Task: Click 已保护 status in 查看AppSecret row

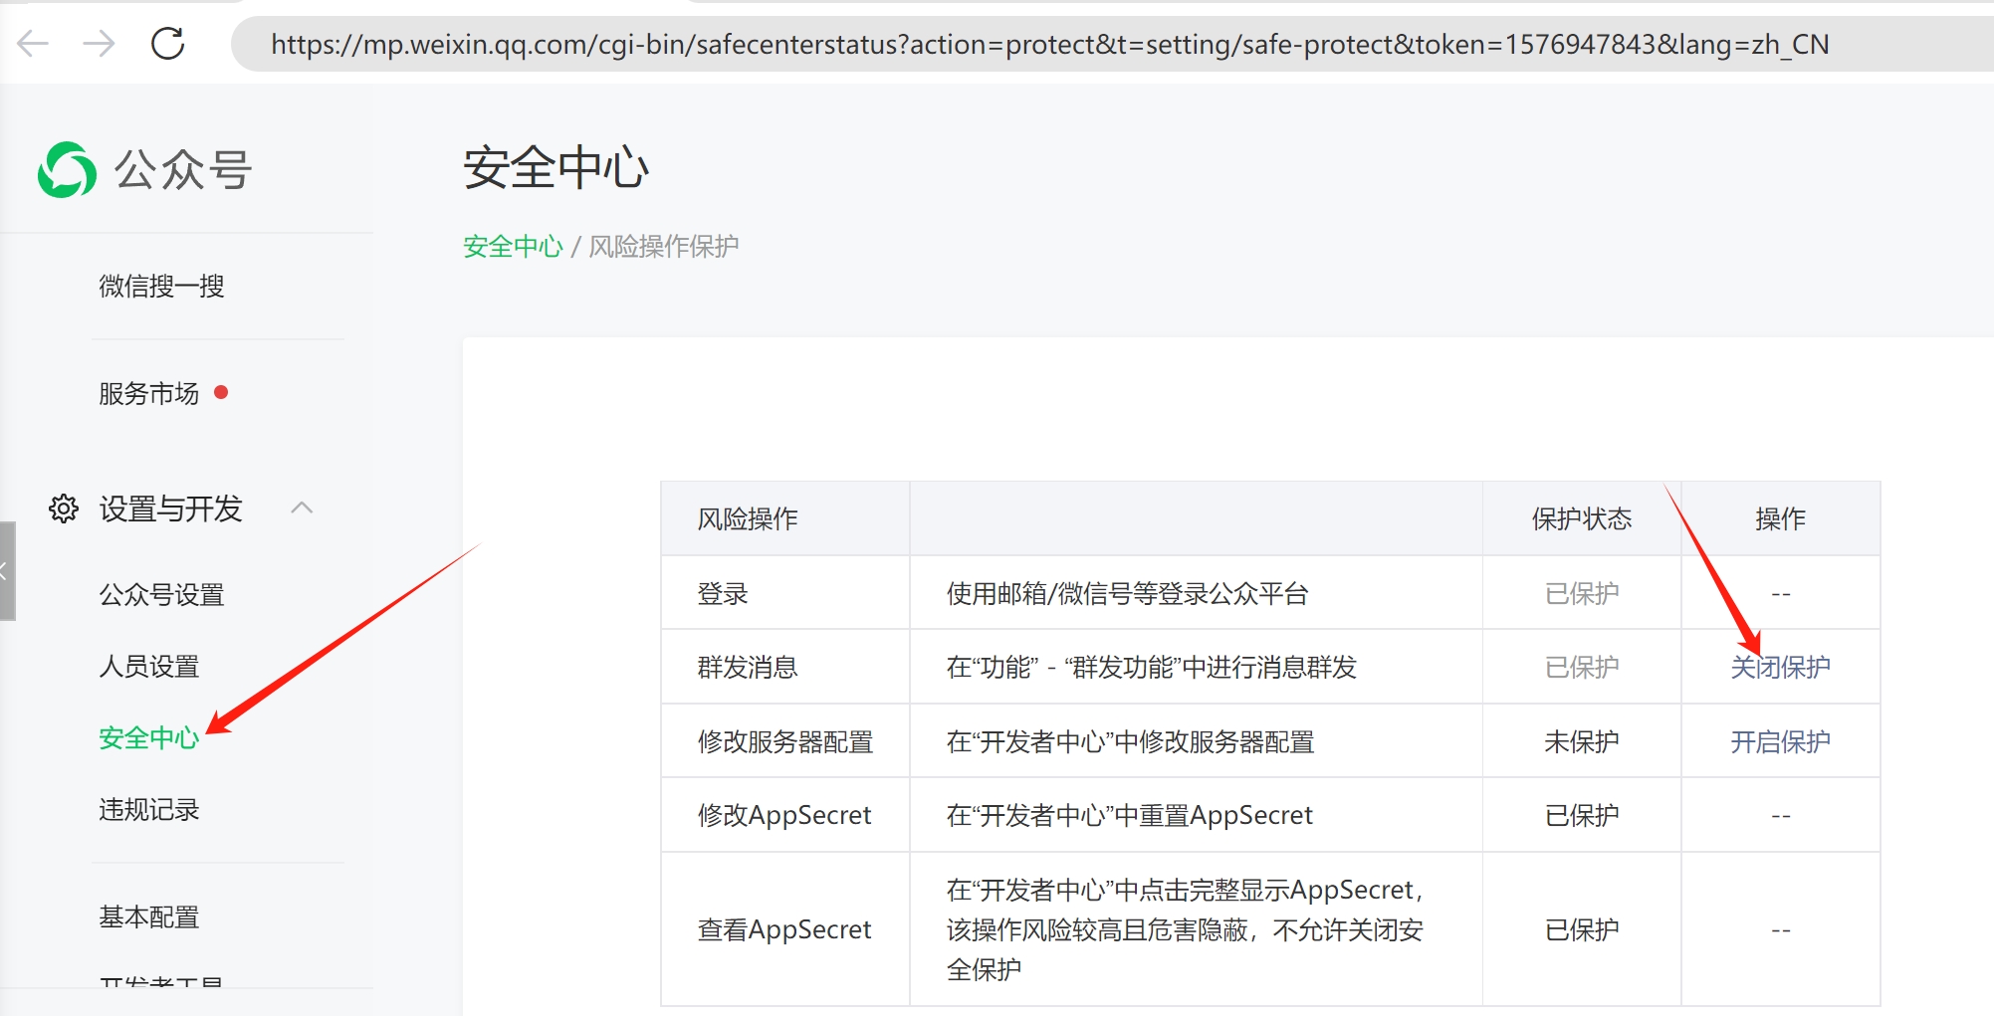Action: click(x=1581, y=929)
